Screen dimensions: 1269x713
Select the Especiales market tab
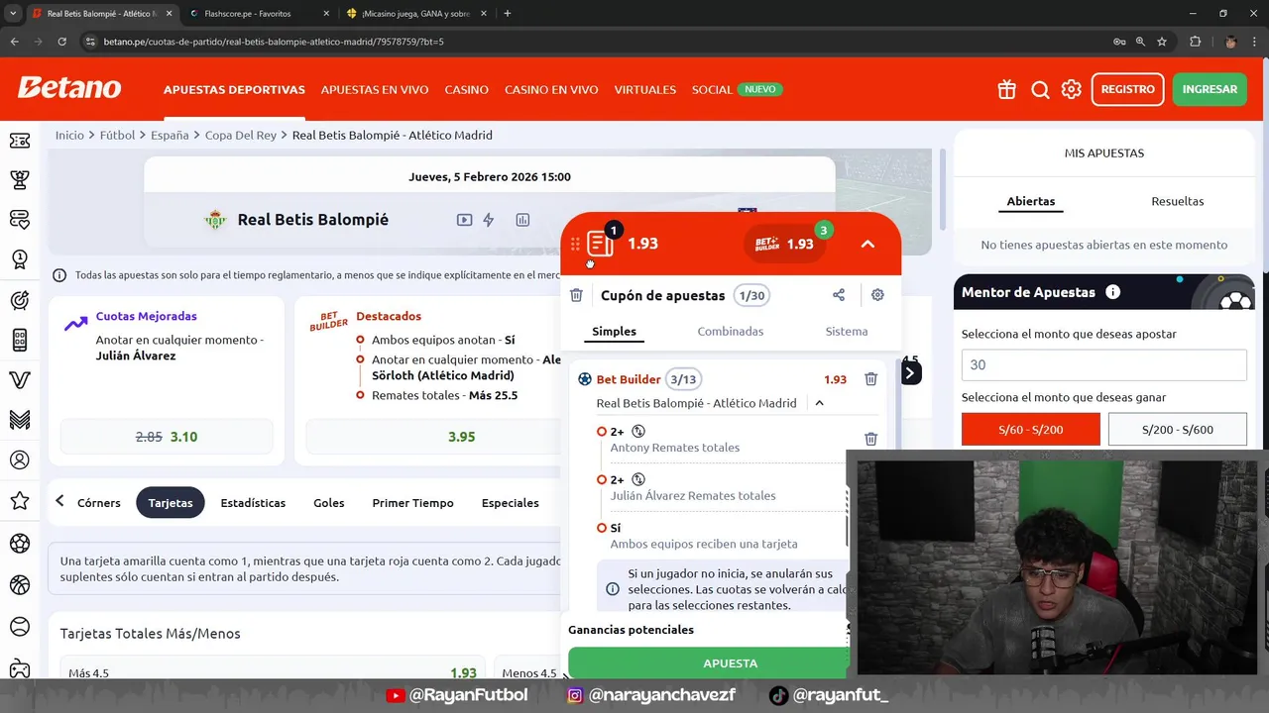coord(511,503)
